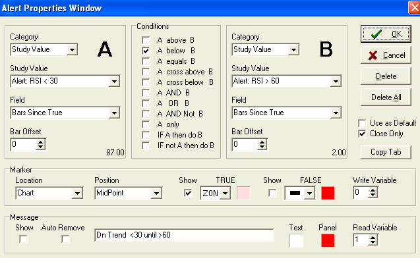Screen dimensions: 420x258
Task: Enable the 'A cross above B' condition
Action: (146, 72)
